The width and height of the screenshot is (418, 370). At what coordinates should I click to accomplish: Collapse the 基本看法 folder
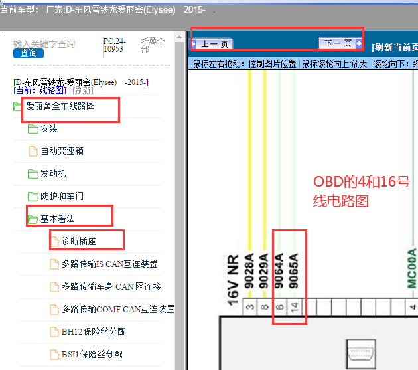click(58, 219)
